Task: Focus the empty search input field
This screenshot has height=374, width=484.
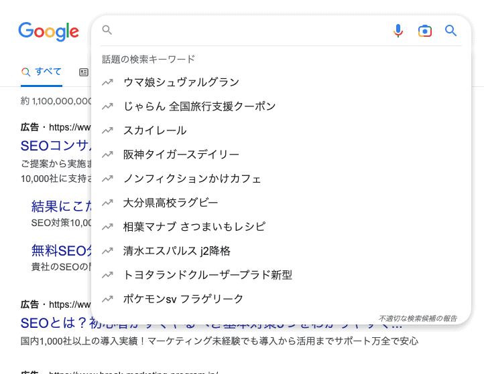Action: point(250,31)
